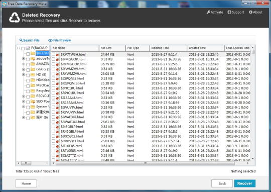Click the Search File magnifier icon
This screenshot has height=192, width=271.
click(x=21, y=40)
